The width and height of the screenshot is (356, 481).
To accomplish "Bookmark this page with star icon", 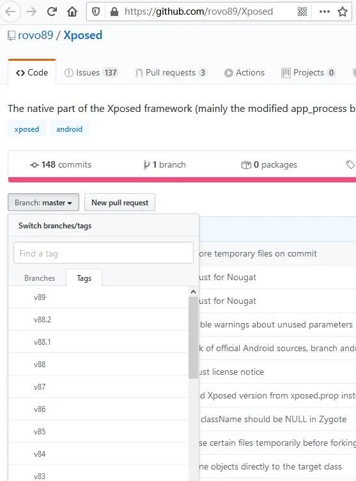I will 343,12.
